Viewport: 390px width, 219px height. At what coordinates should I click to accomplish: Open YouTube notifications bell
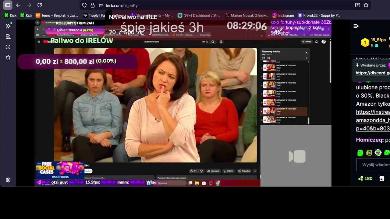316,42
